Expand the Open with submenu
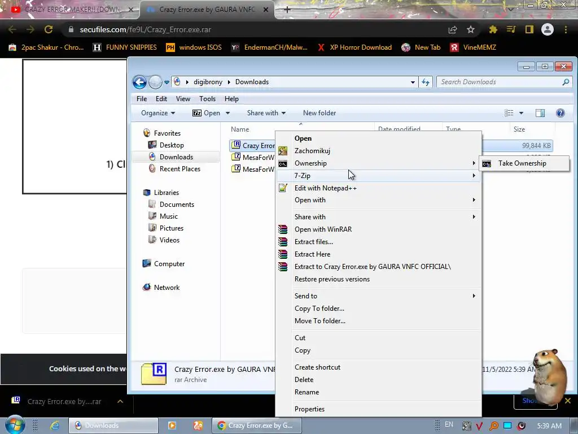Screen dimensions: 578x434 (379, 200)
